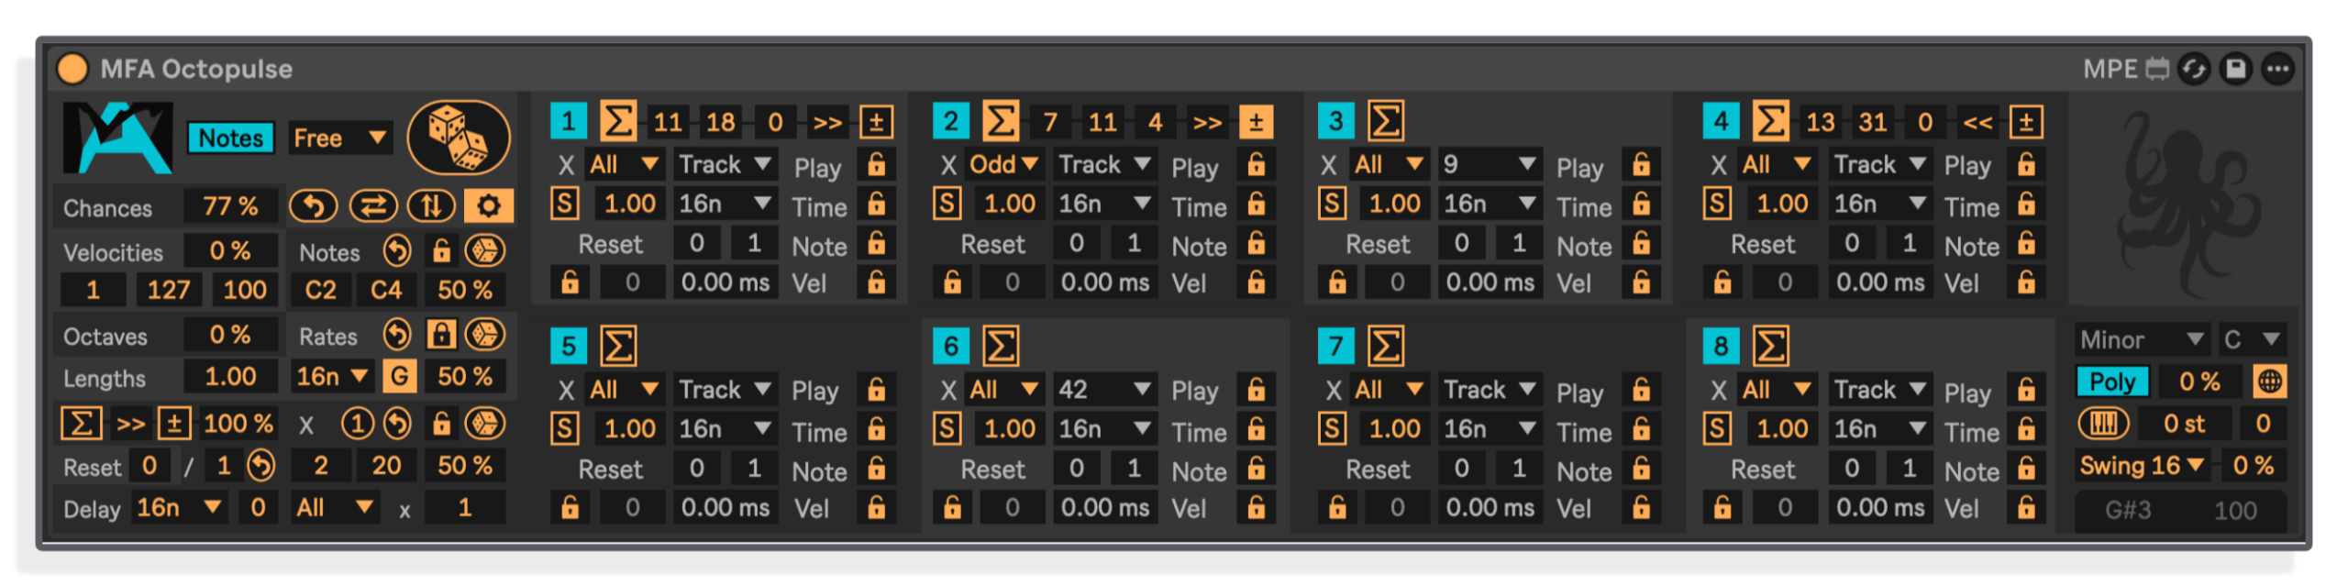Click the vertical up-down arrows icon beside Chances

click(431, 206)
